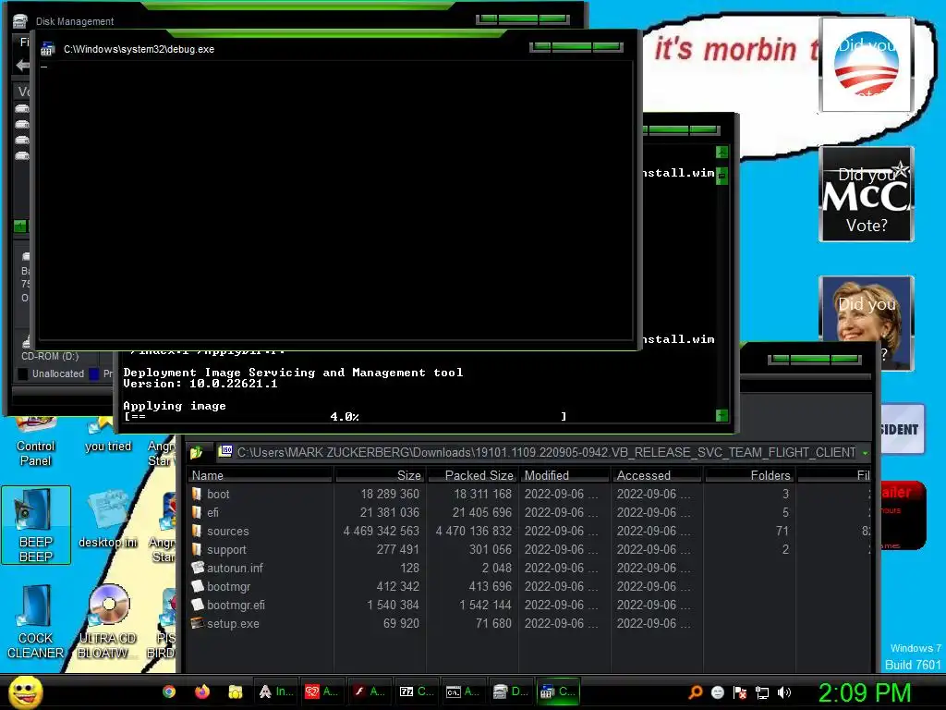Sort by the Name column header
This screenshot has height=710, width=946.
point(260,475)
